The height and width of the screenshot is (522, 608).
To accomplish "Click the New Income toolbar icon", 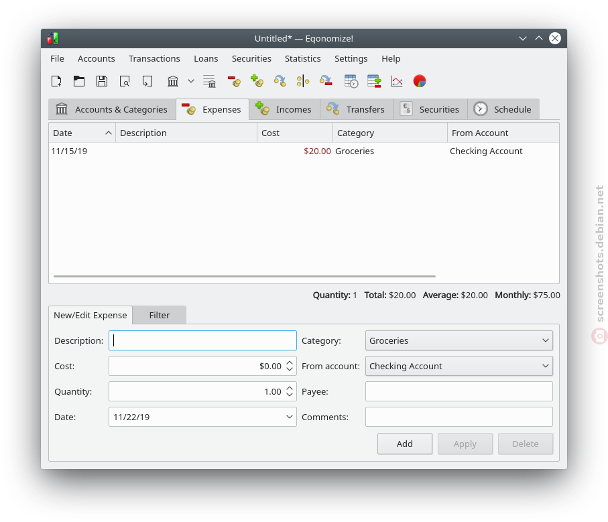I will (x=257, y=81).
